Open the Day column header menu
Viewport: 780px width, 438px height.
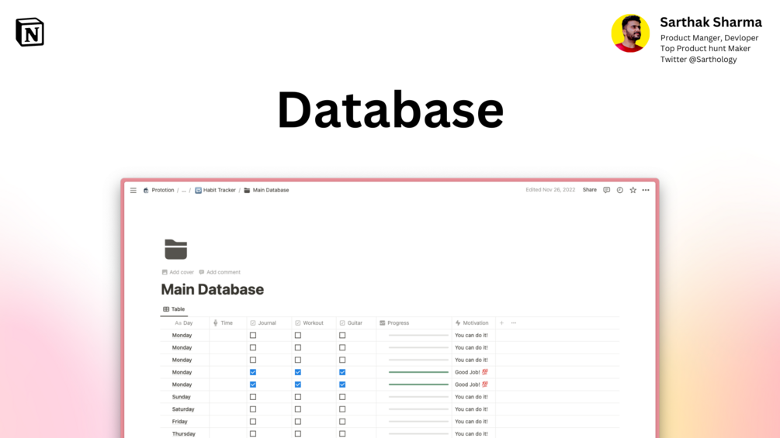[x=184, y=322]
